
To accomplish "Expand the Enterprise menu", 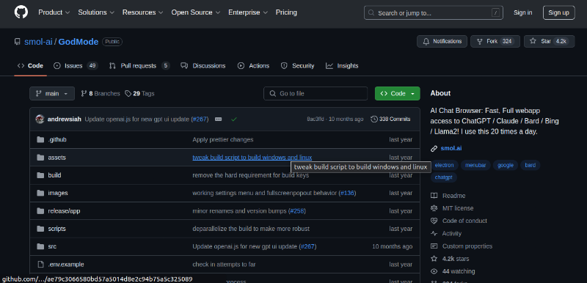I will pyautogui.click(x=248, y=12).
